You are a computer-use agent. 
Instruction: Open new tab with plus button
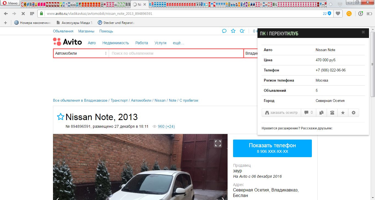click(x=331, y=4)
